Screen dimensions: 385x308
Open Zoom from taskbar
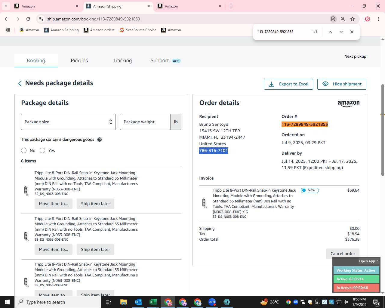212,302
